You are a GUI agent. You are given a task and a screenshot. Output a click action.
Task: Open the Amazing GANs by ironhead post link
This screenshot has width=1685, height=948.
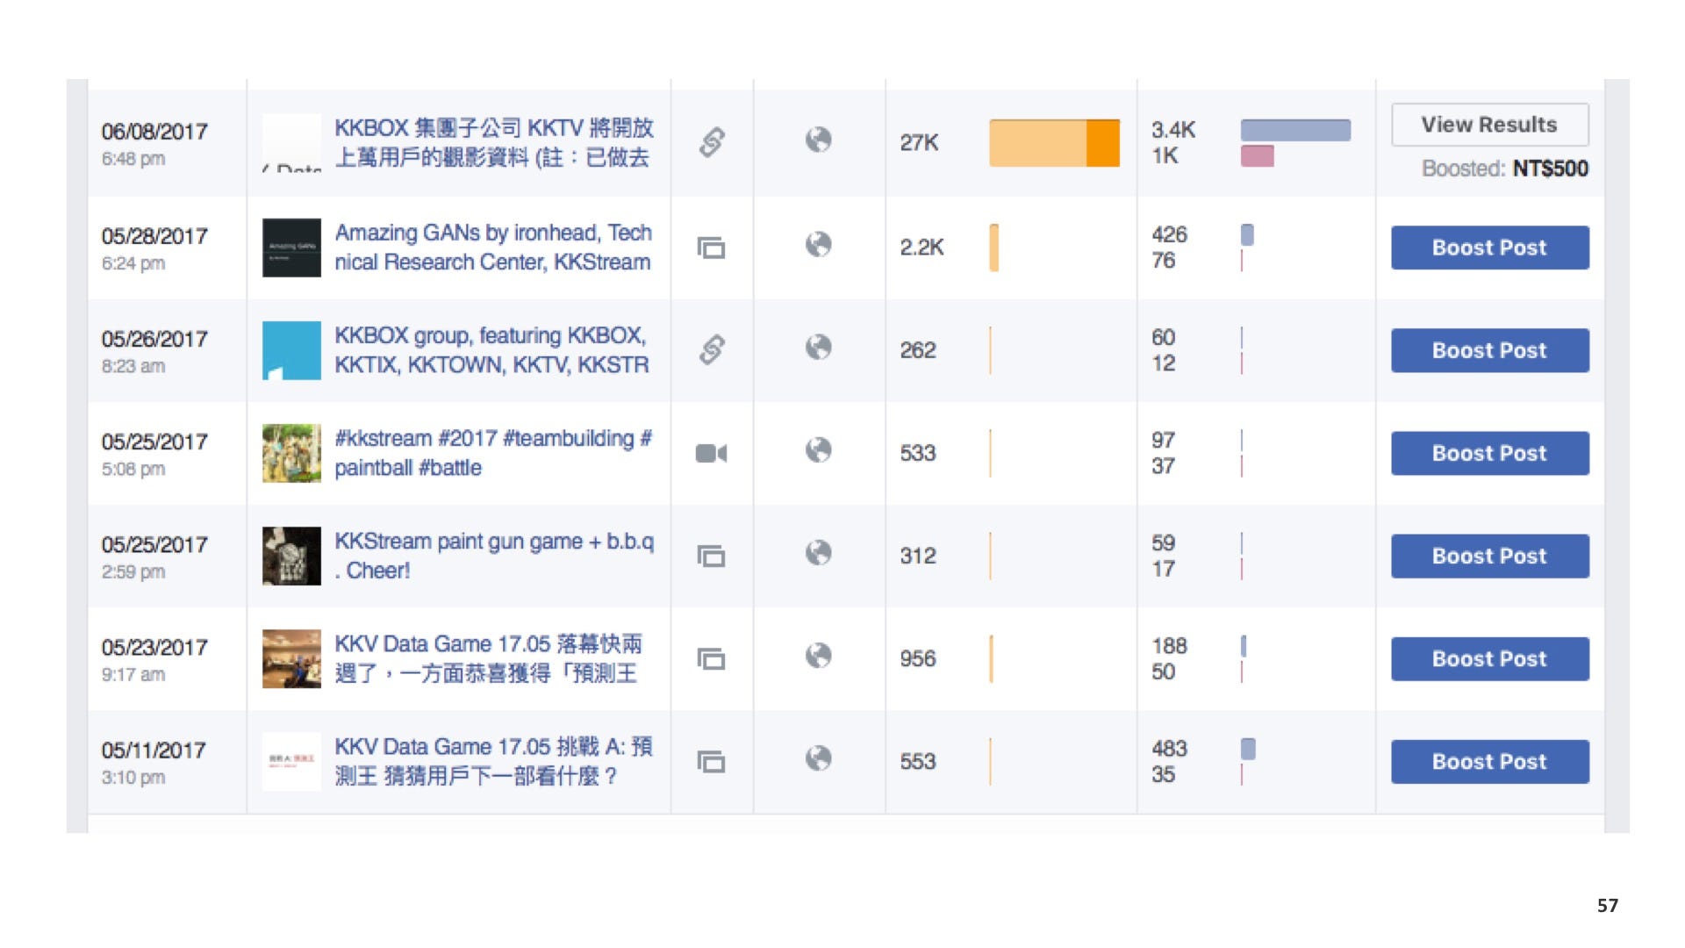click(493, 248)
